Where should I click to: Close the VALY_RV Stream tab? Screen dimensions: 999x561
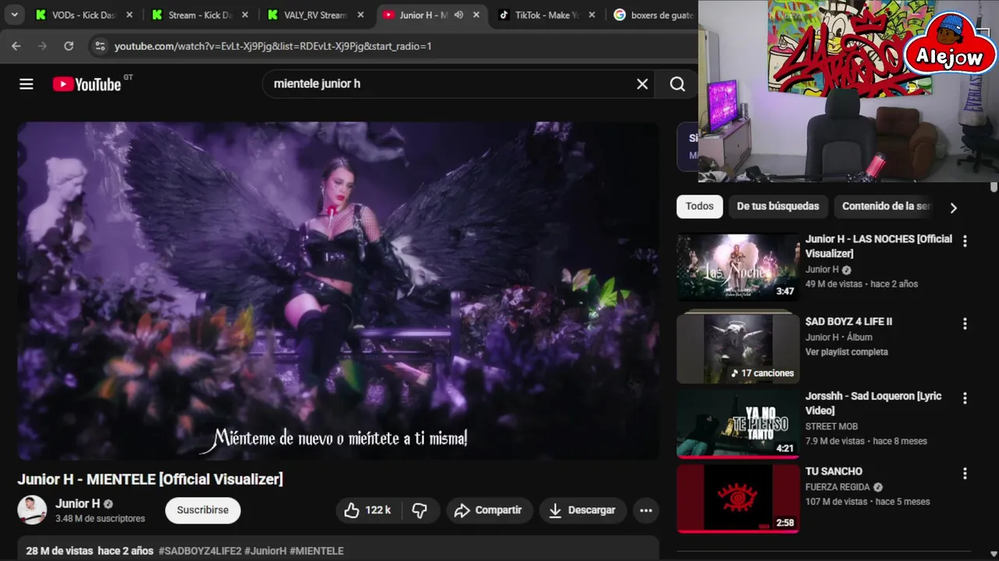coord(361,15)
